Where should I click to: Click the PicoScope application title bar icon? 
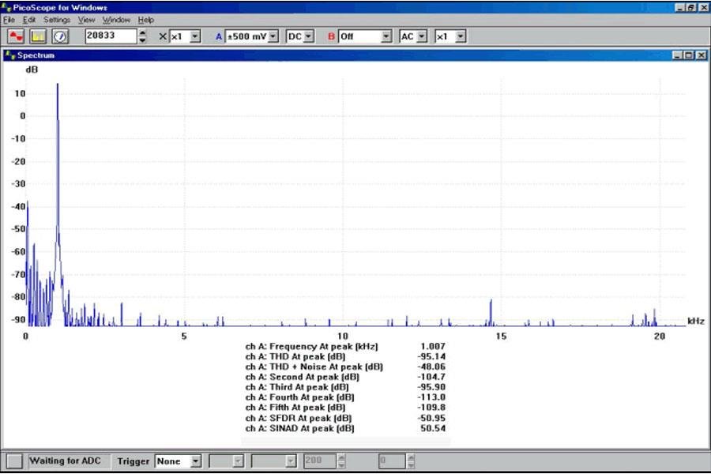pos(6,6)
